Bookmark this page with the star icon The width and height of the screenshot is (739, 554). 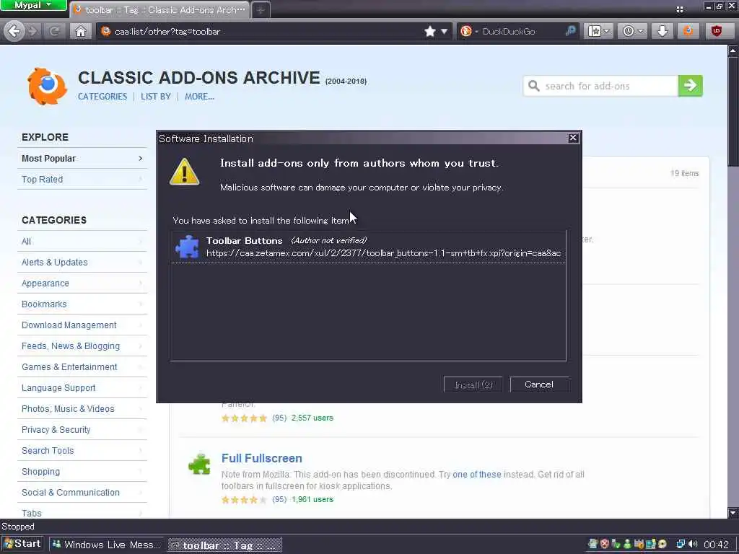(429, 32)
